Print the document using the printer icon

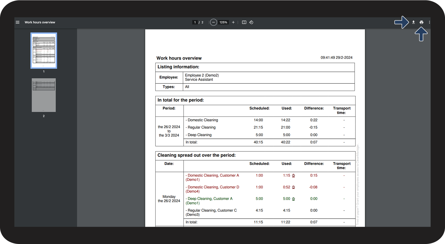421,22
